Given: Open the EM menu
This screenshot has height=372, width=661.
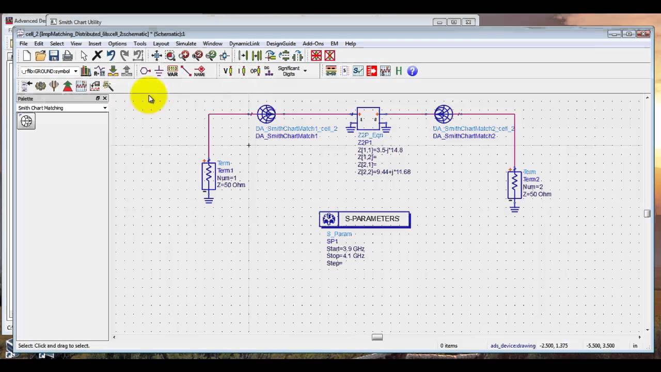Looking at the screenshot, I should tap(335, 43).
